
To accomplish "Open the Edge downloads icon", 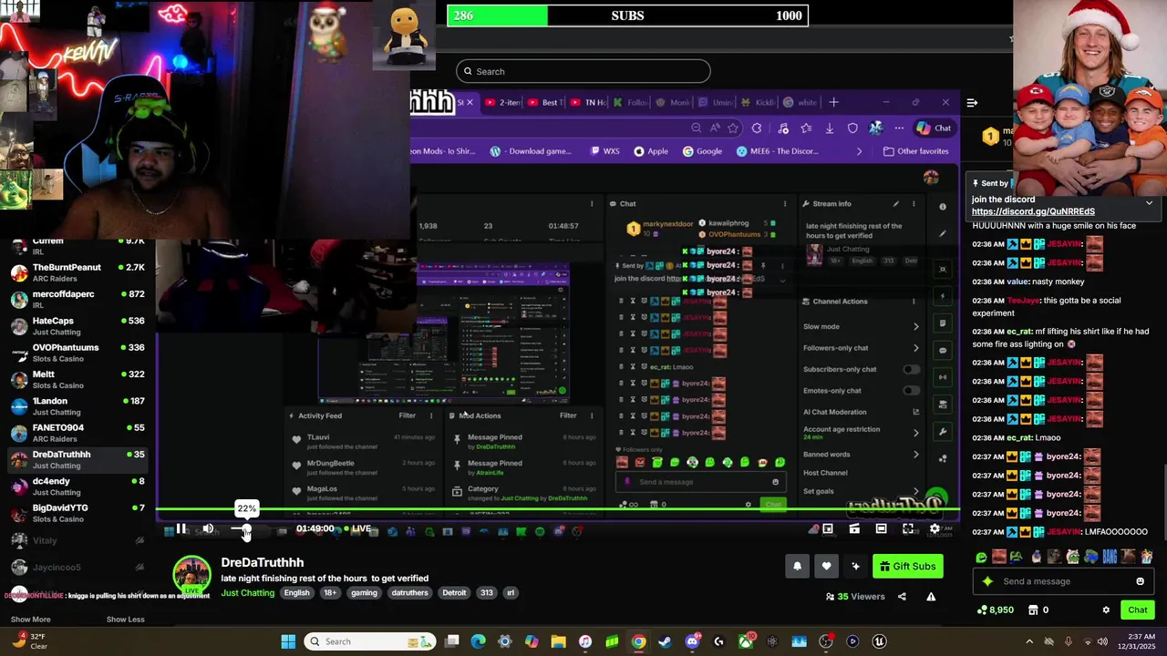I will point(829,128).
